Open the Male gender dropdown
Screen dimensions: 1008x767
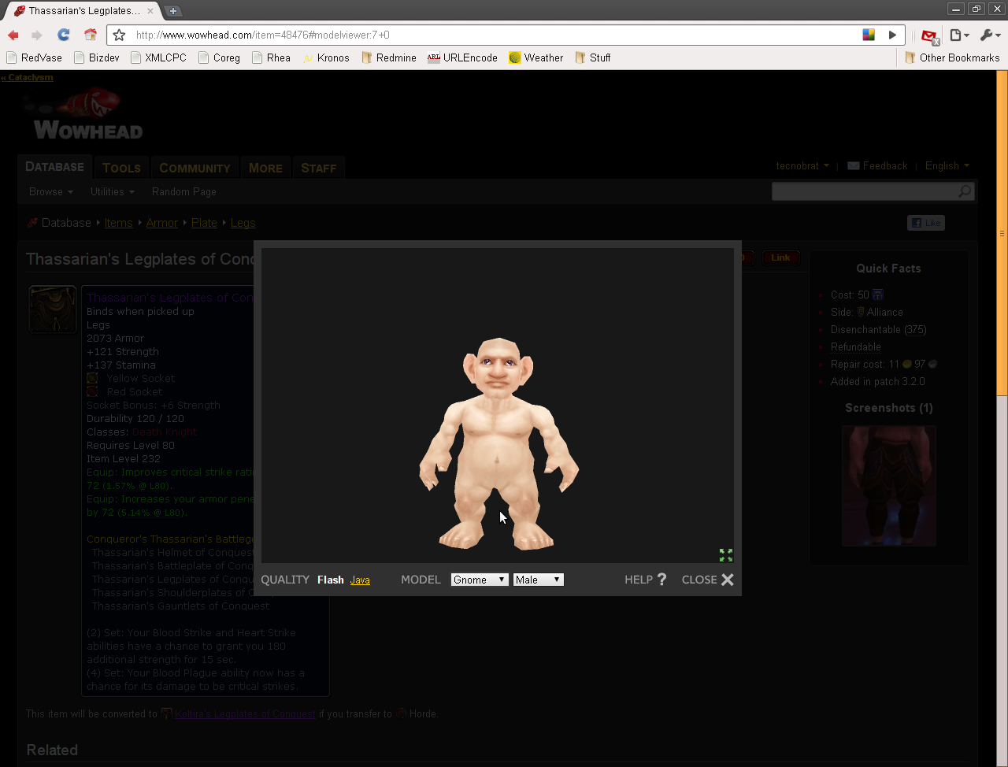[x=539, y=580]
